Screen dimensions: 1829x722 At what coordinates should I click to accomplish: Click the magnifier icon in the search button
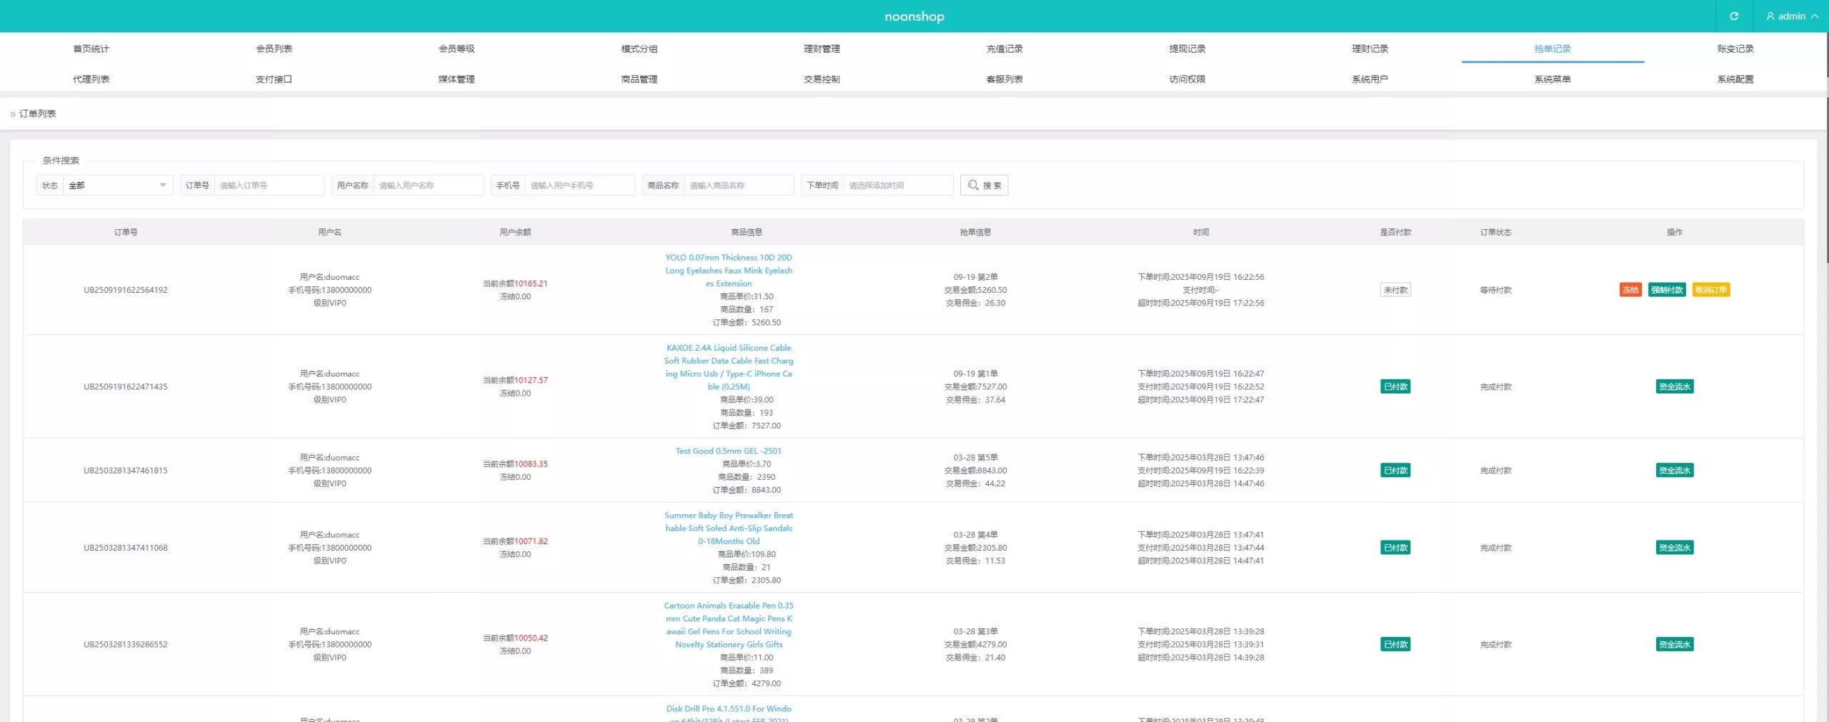point(972,185)
